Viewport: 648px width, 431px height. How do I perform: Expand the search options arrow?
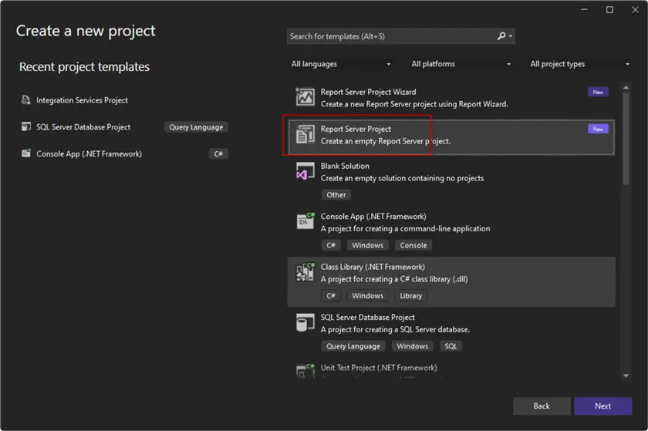[511, 36]
